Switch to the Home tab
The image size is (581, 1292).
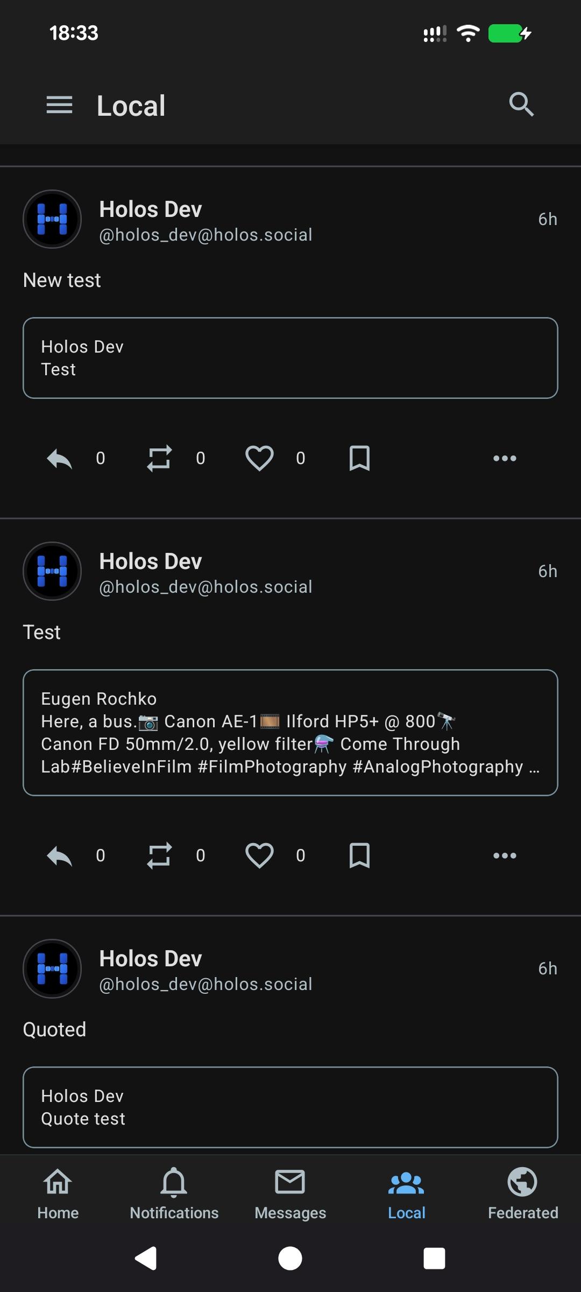point(58,1192)
